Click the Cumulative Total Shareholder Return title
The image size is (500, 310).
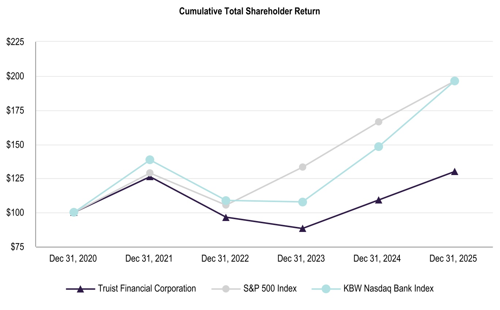click(x=250, y=11)
